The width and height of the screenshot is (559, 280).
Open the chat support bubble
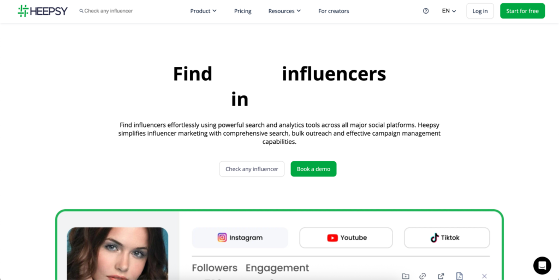542,265
